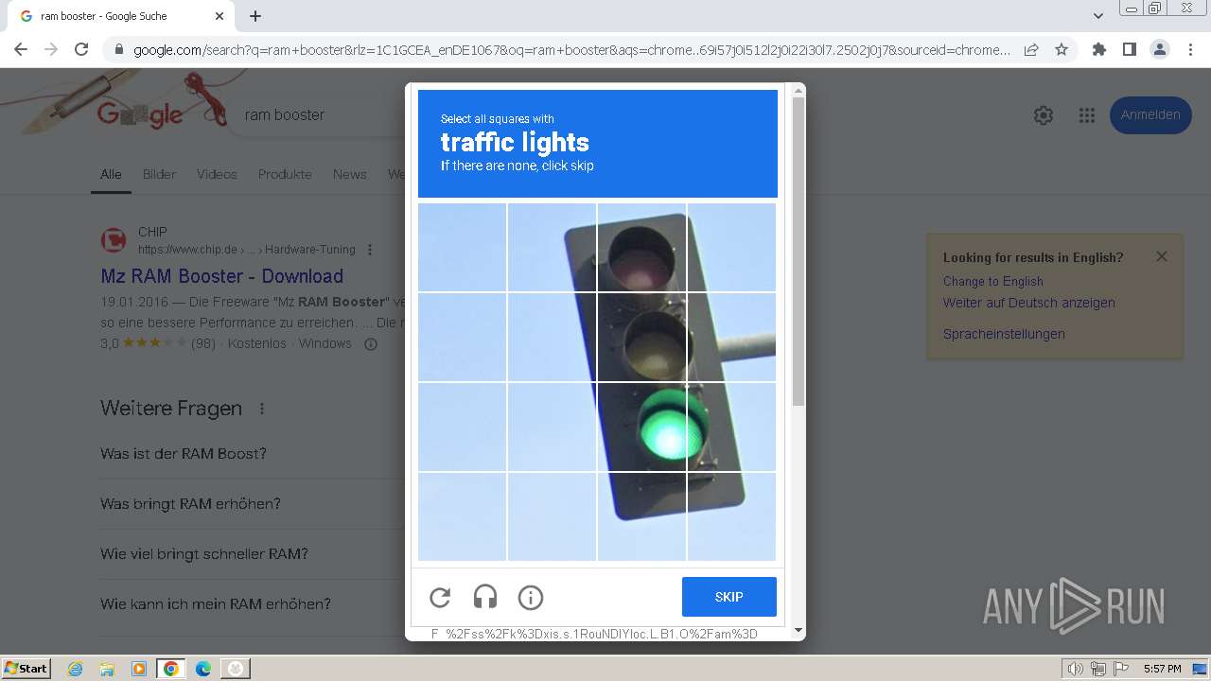The image size is (1211, 681).
Task: Open Google quick settings gear
Action: coord(1044,115)
